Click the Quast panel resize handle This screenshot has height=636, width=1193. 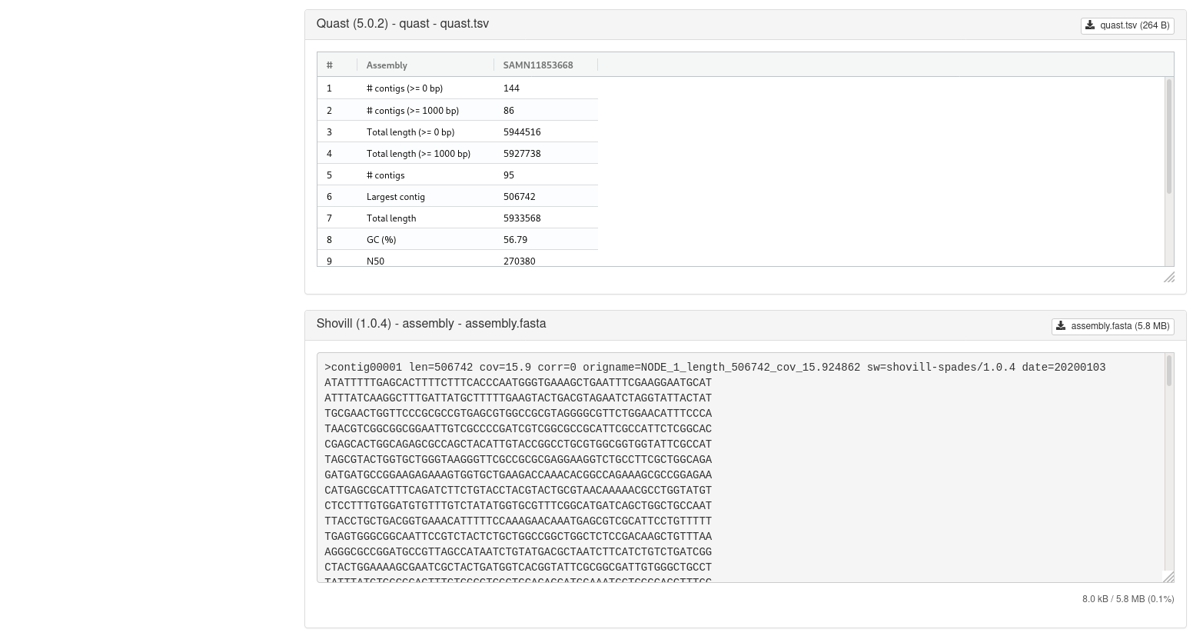[x=1169, y=277]
